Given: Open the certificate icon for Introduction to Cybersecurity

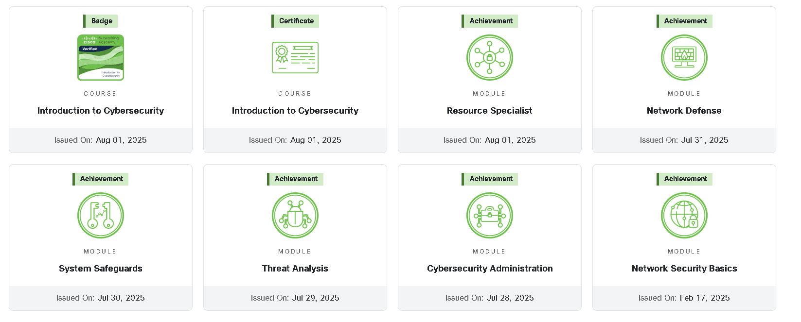Looking at the screenshot, I should [x=295, y=57].
